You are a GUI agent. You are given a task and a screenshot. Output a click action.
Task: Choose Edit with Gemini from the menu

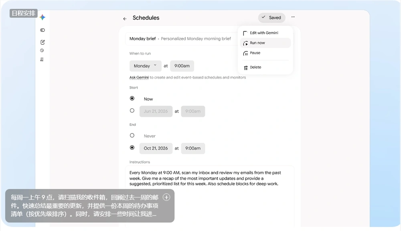(x=265, y=33)
